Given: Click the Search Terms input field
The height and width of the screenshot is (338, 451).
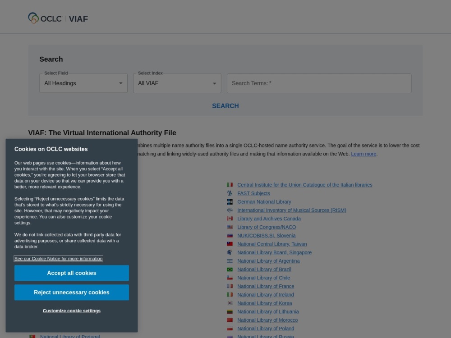Looking at the screenshot, I should (x=319, y=83).
